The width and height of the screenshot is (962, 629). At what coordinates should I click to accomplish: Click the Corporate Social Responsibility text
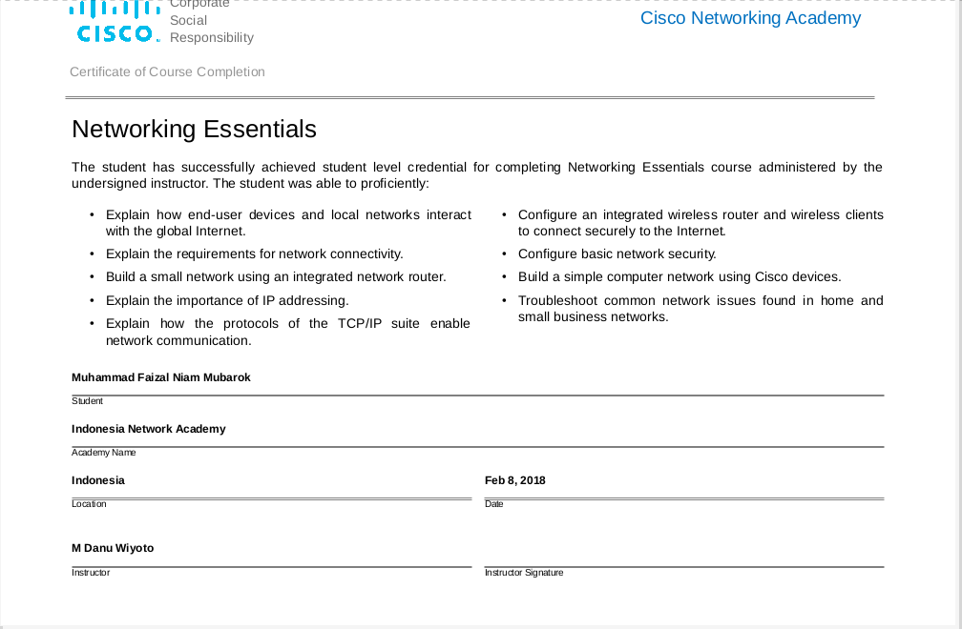(211, 21)
